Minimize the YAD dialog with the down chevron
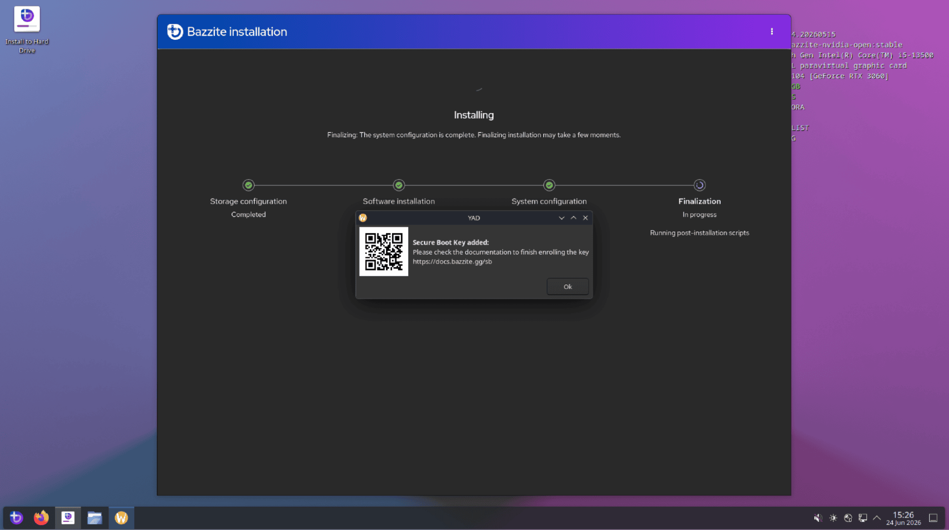 click(x=562, y=218)
